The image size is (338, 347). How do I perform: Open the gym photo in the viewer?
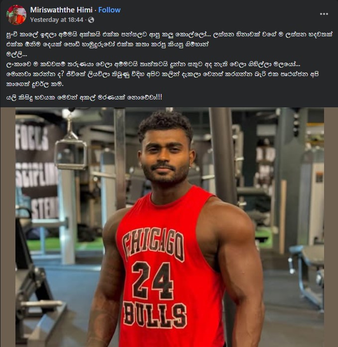pyautogui.click(x=170, y=227)
